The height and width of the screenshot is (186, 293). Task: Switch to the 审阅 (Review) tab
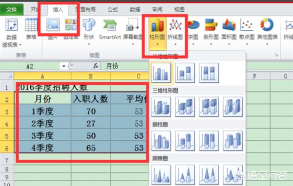(157, 9)
